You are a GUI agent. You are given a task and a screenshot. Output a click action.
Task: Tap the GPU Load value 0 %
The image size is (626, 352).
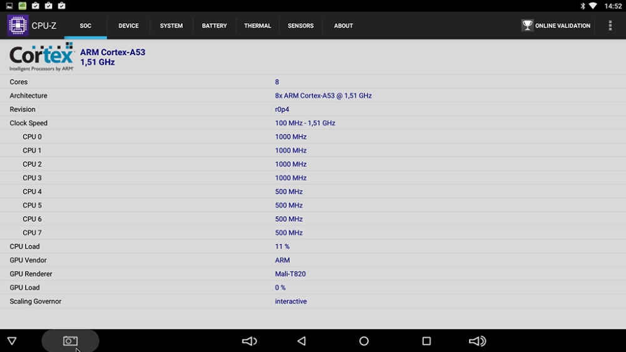[x=280, y=287]
